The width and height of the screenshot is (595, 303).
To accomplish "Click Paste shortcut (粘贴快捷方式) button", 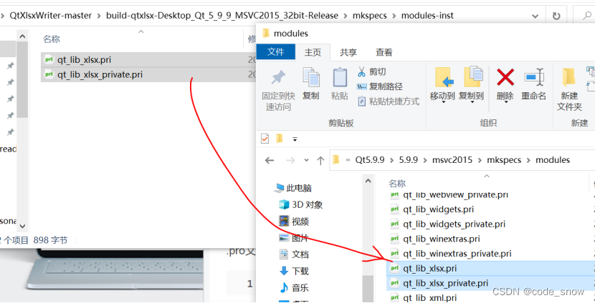I will tap(389, 101).
